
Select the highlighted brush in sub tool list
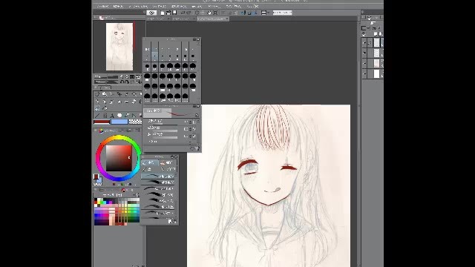click(x=158, y=176)
